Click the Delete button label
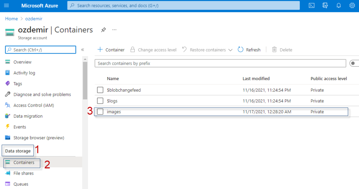Screen dimensions: 359x189 [286, 50]
